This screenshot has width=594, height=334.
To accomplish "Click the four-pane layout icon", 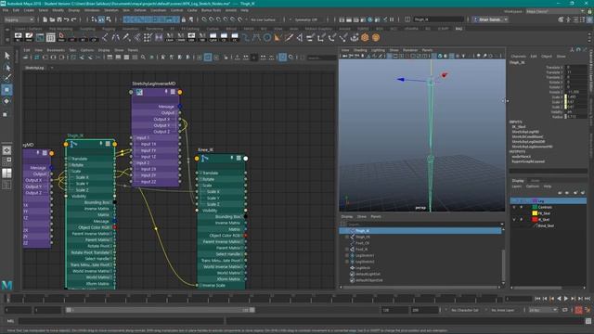I will pyautogui.click(x=6, y=161).
